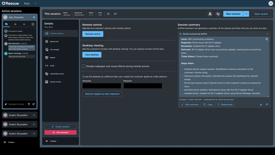Viewport: 275px width, 155px height.
Task: Open Customer desktop in Details
Action: coord(60,33)
